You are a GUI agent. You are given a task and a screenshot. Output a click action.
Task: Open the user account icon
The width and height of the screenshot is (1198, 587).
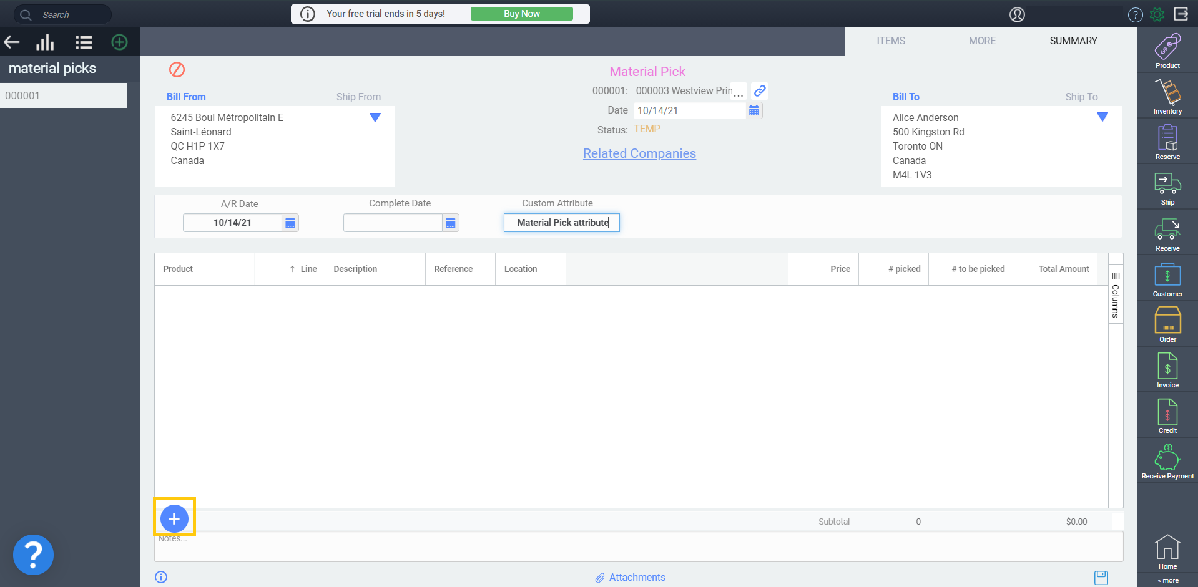[x=1017, y=15]
